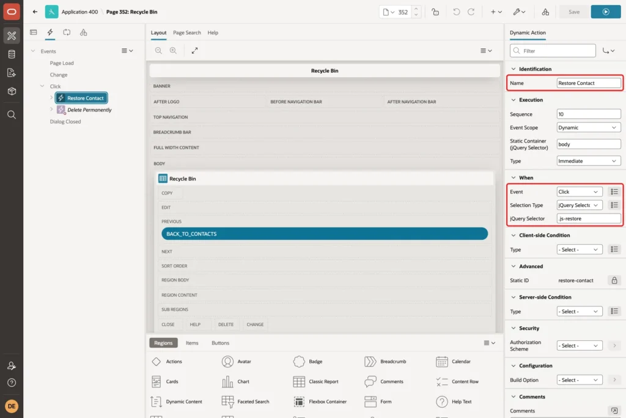
Task: Run the page with the play button
Action: 606,12
